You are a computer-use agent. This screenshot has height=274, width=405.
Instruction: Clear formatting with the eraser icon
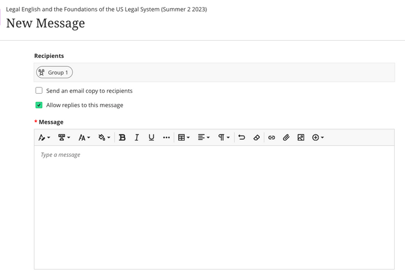click(x=257, y=138)
